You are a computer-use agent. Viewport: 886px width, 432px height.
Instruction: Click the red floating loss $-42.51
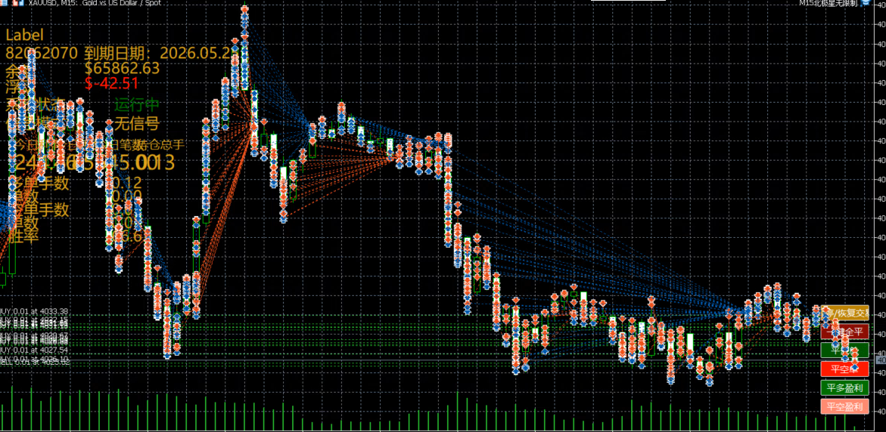[111, 84]
